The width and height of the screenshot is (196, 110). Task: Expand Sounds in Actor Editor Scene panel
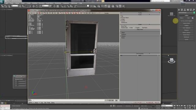(123, 21)
